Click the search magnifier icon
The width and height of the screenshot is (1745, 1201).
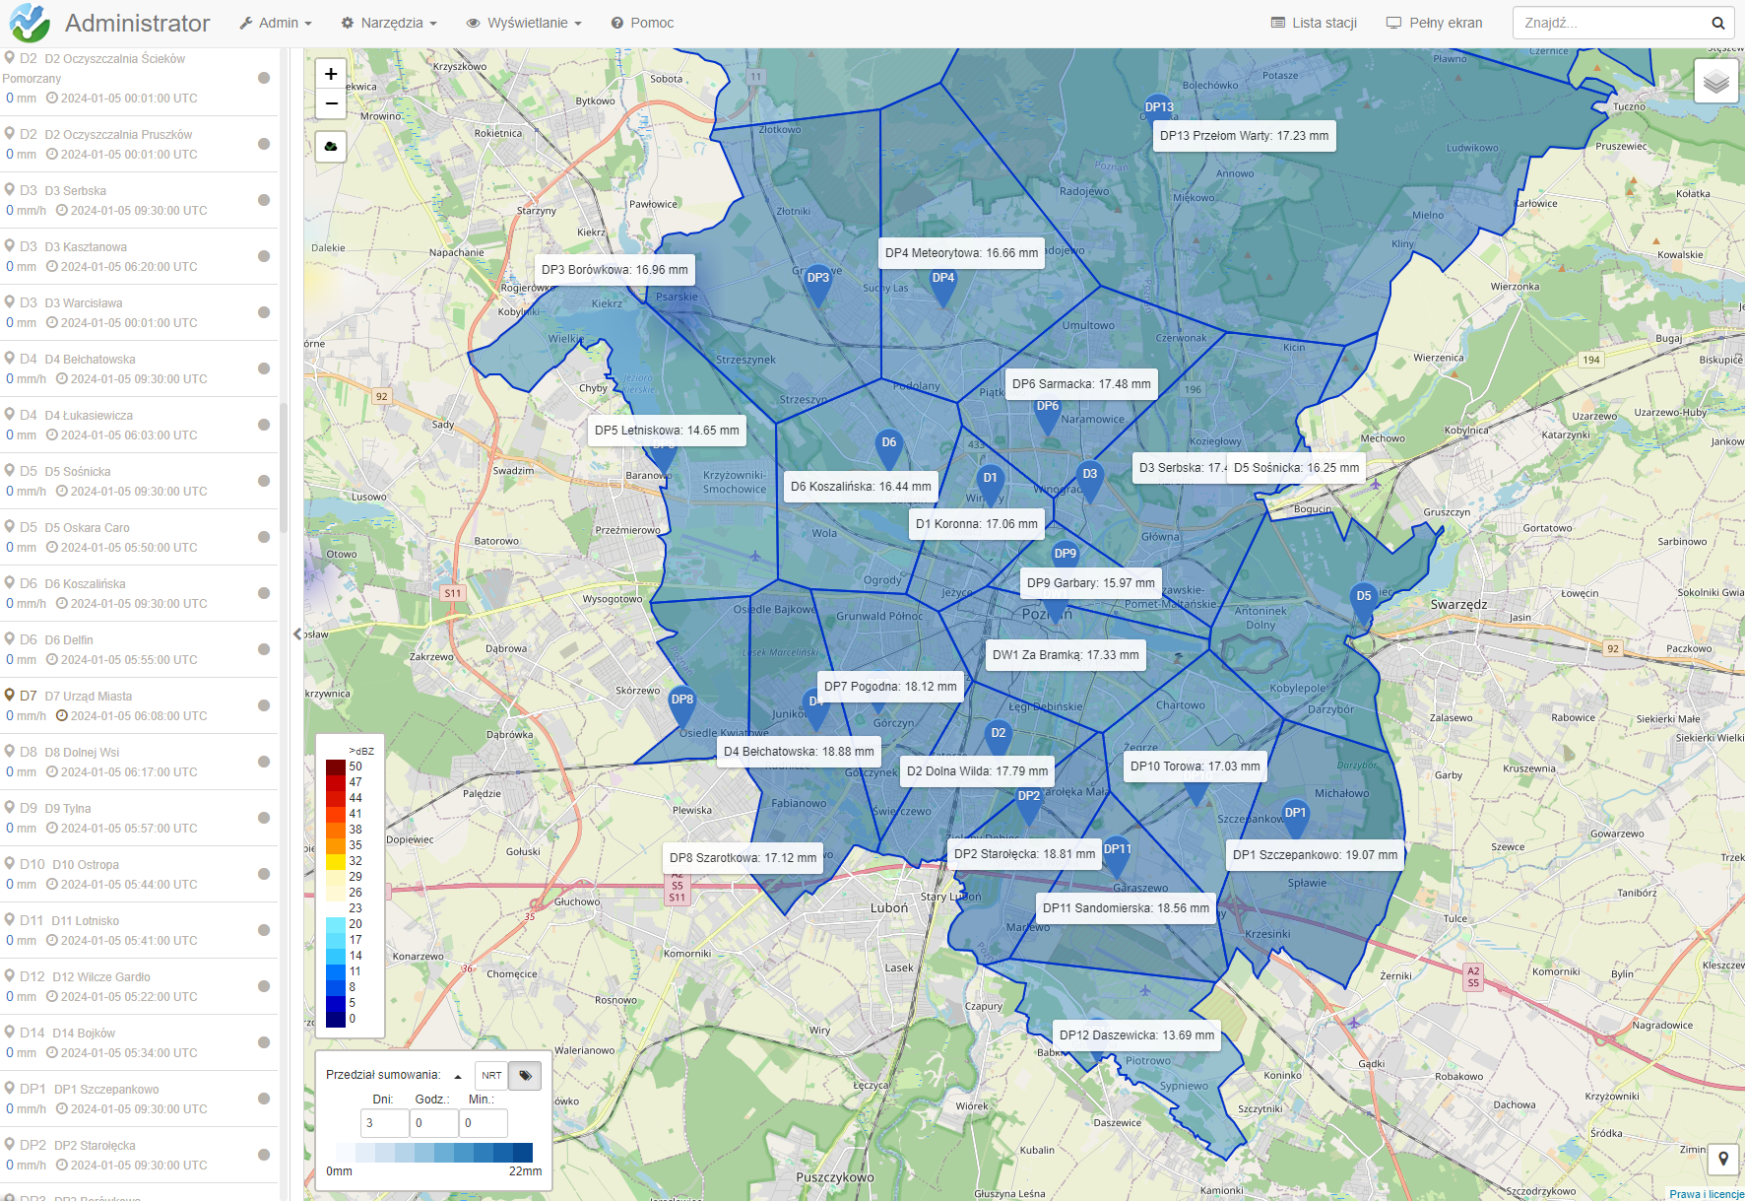[1717, 24]
